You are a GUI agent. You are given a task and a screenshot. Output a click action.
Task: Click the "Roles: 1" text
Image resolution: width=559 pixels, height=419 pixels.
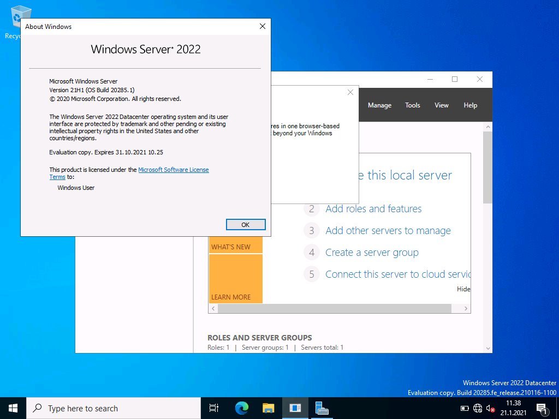pos(218,348)
